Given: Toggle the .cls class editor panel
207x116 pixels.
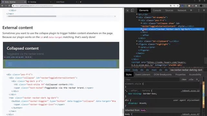Looking at the screenshot, I should pyautogui.click(x=191, y=80).
